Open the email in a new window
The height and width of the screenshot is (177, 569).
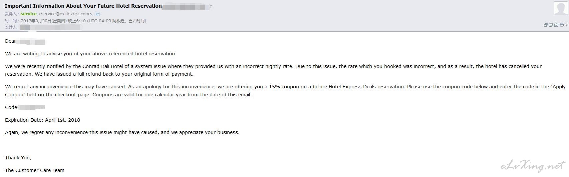click(x=546, y=25)
